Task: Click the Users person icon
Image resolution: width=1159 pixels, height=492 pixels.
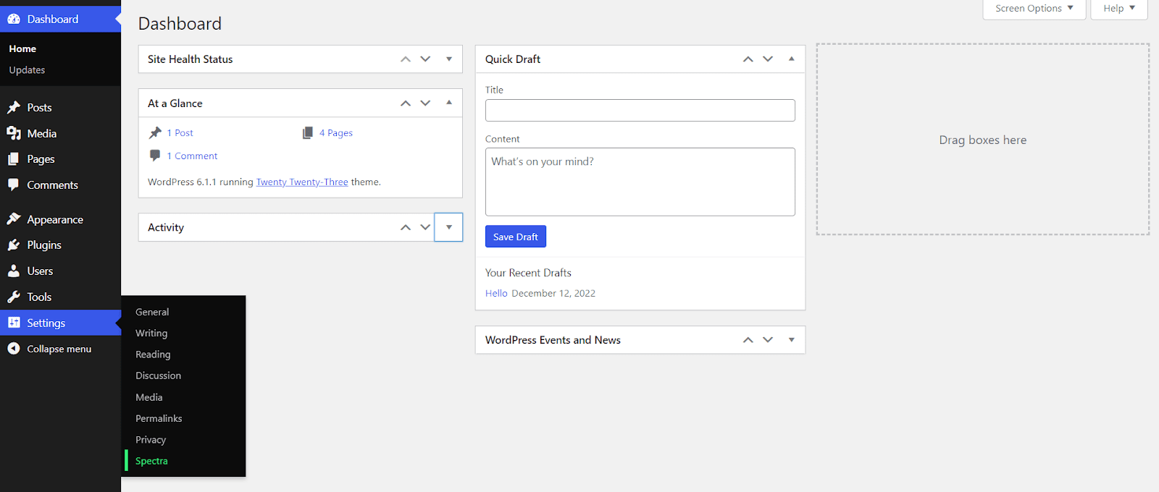Action: pos(14,271)
